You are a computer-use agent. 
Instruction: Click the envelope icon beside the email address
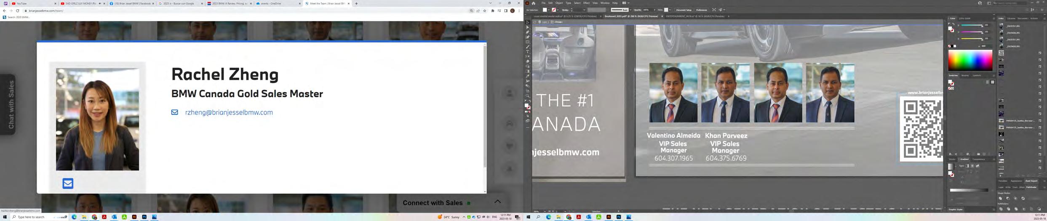pos(174,112)
